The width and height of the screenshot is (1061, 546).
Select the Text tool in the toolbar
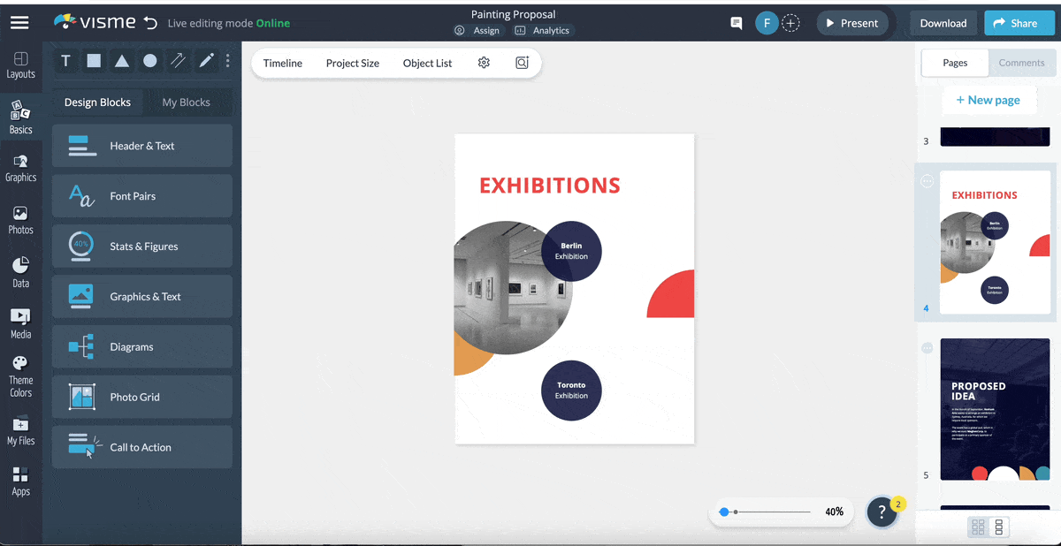(x=65, y=60)
